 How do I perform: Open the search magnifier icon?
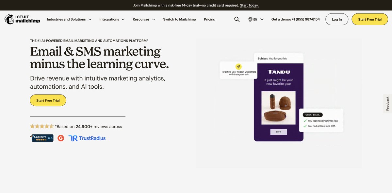pos(237,19)
